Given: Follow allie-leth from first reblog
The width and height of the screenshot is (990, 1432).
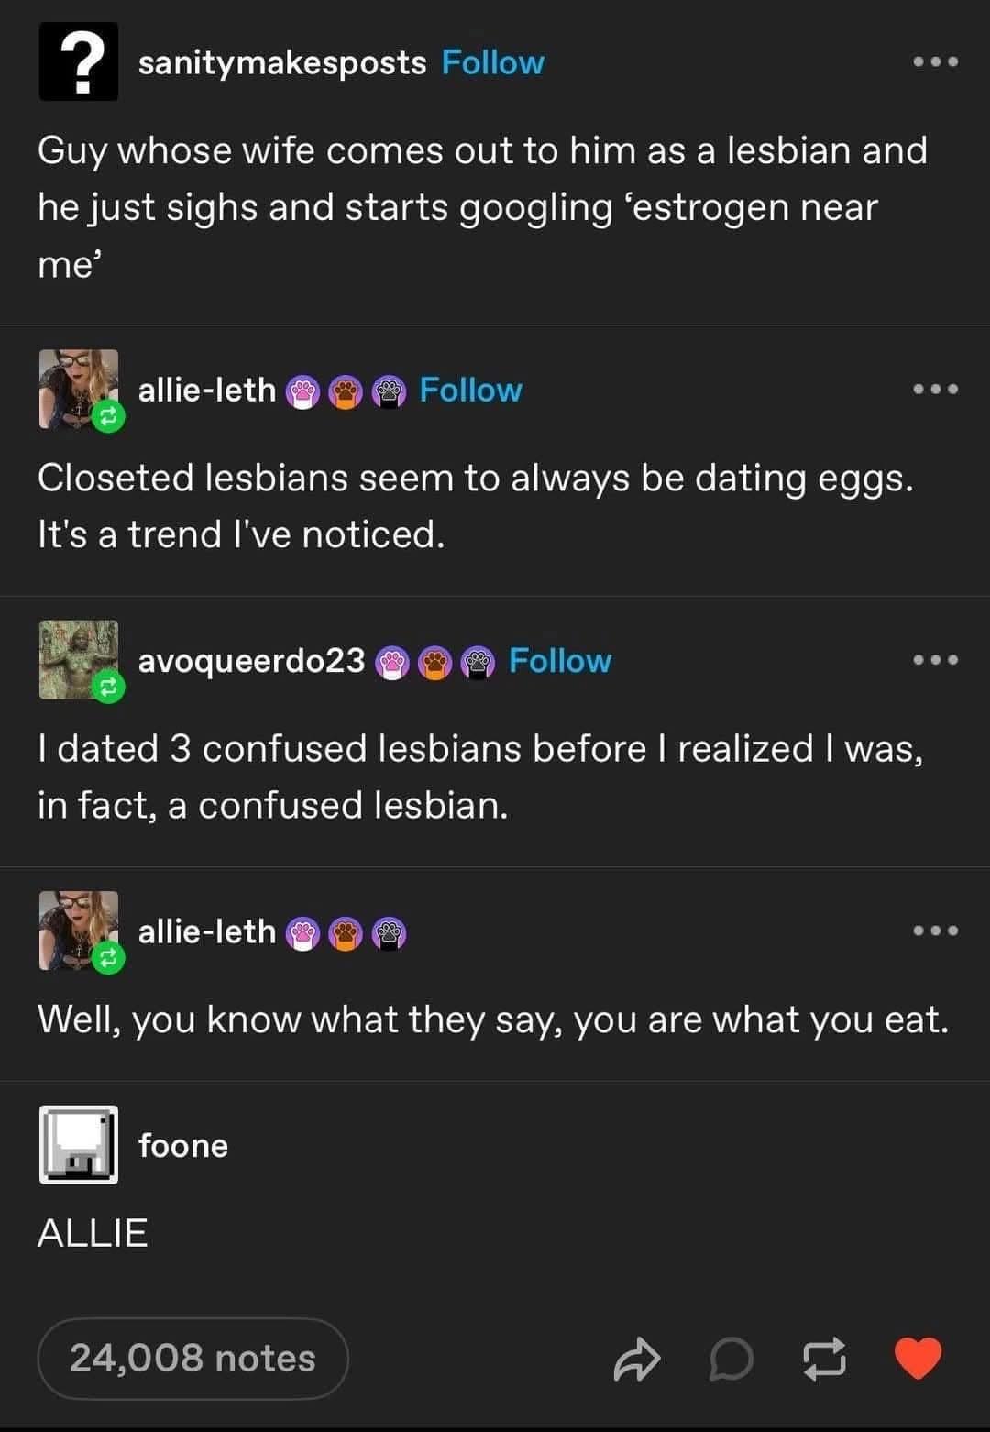Looking at the screenshot, I should (x=470, y=390).
